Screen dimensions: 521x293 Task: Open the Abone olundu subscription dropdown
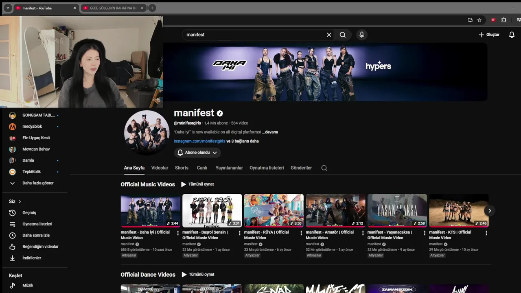click(x=197, y=153)
